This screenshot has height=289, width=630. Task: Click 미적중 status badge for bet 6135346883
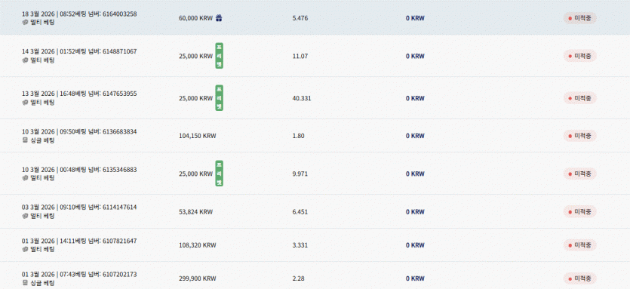tap(579, 174)
